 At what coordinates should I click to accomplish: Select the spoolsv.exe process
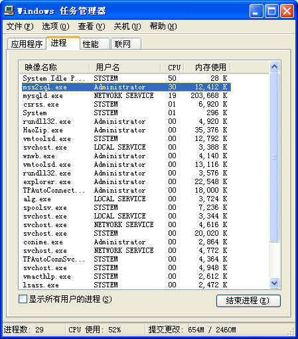click(126, 207)
